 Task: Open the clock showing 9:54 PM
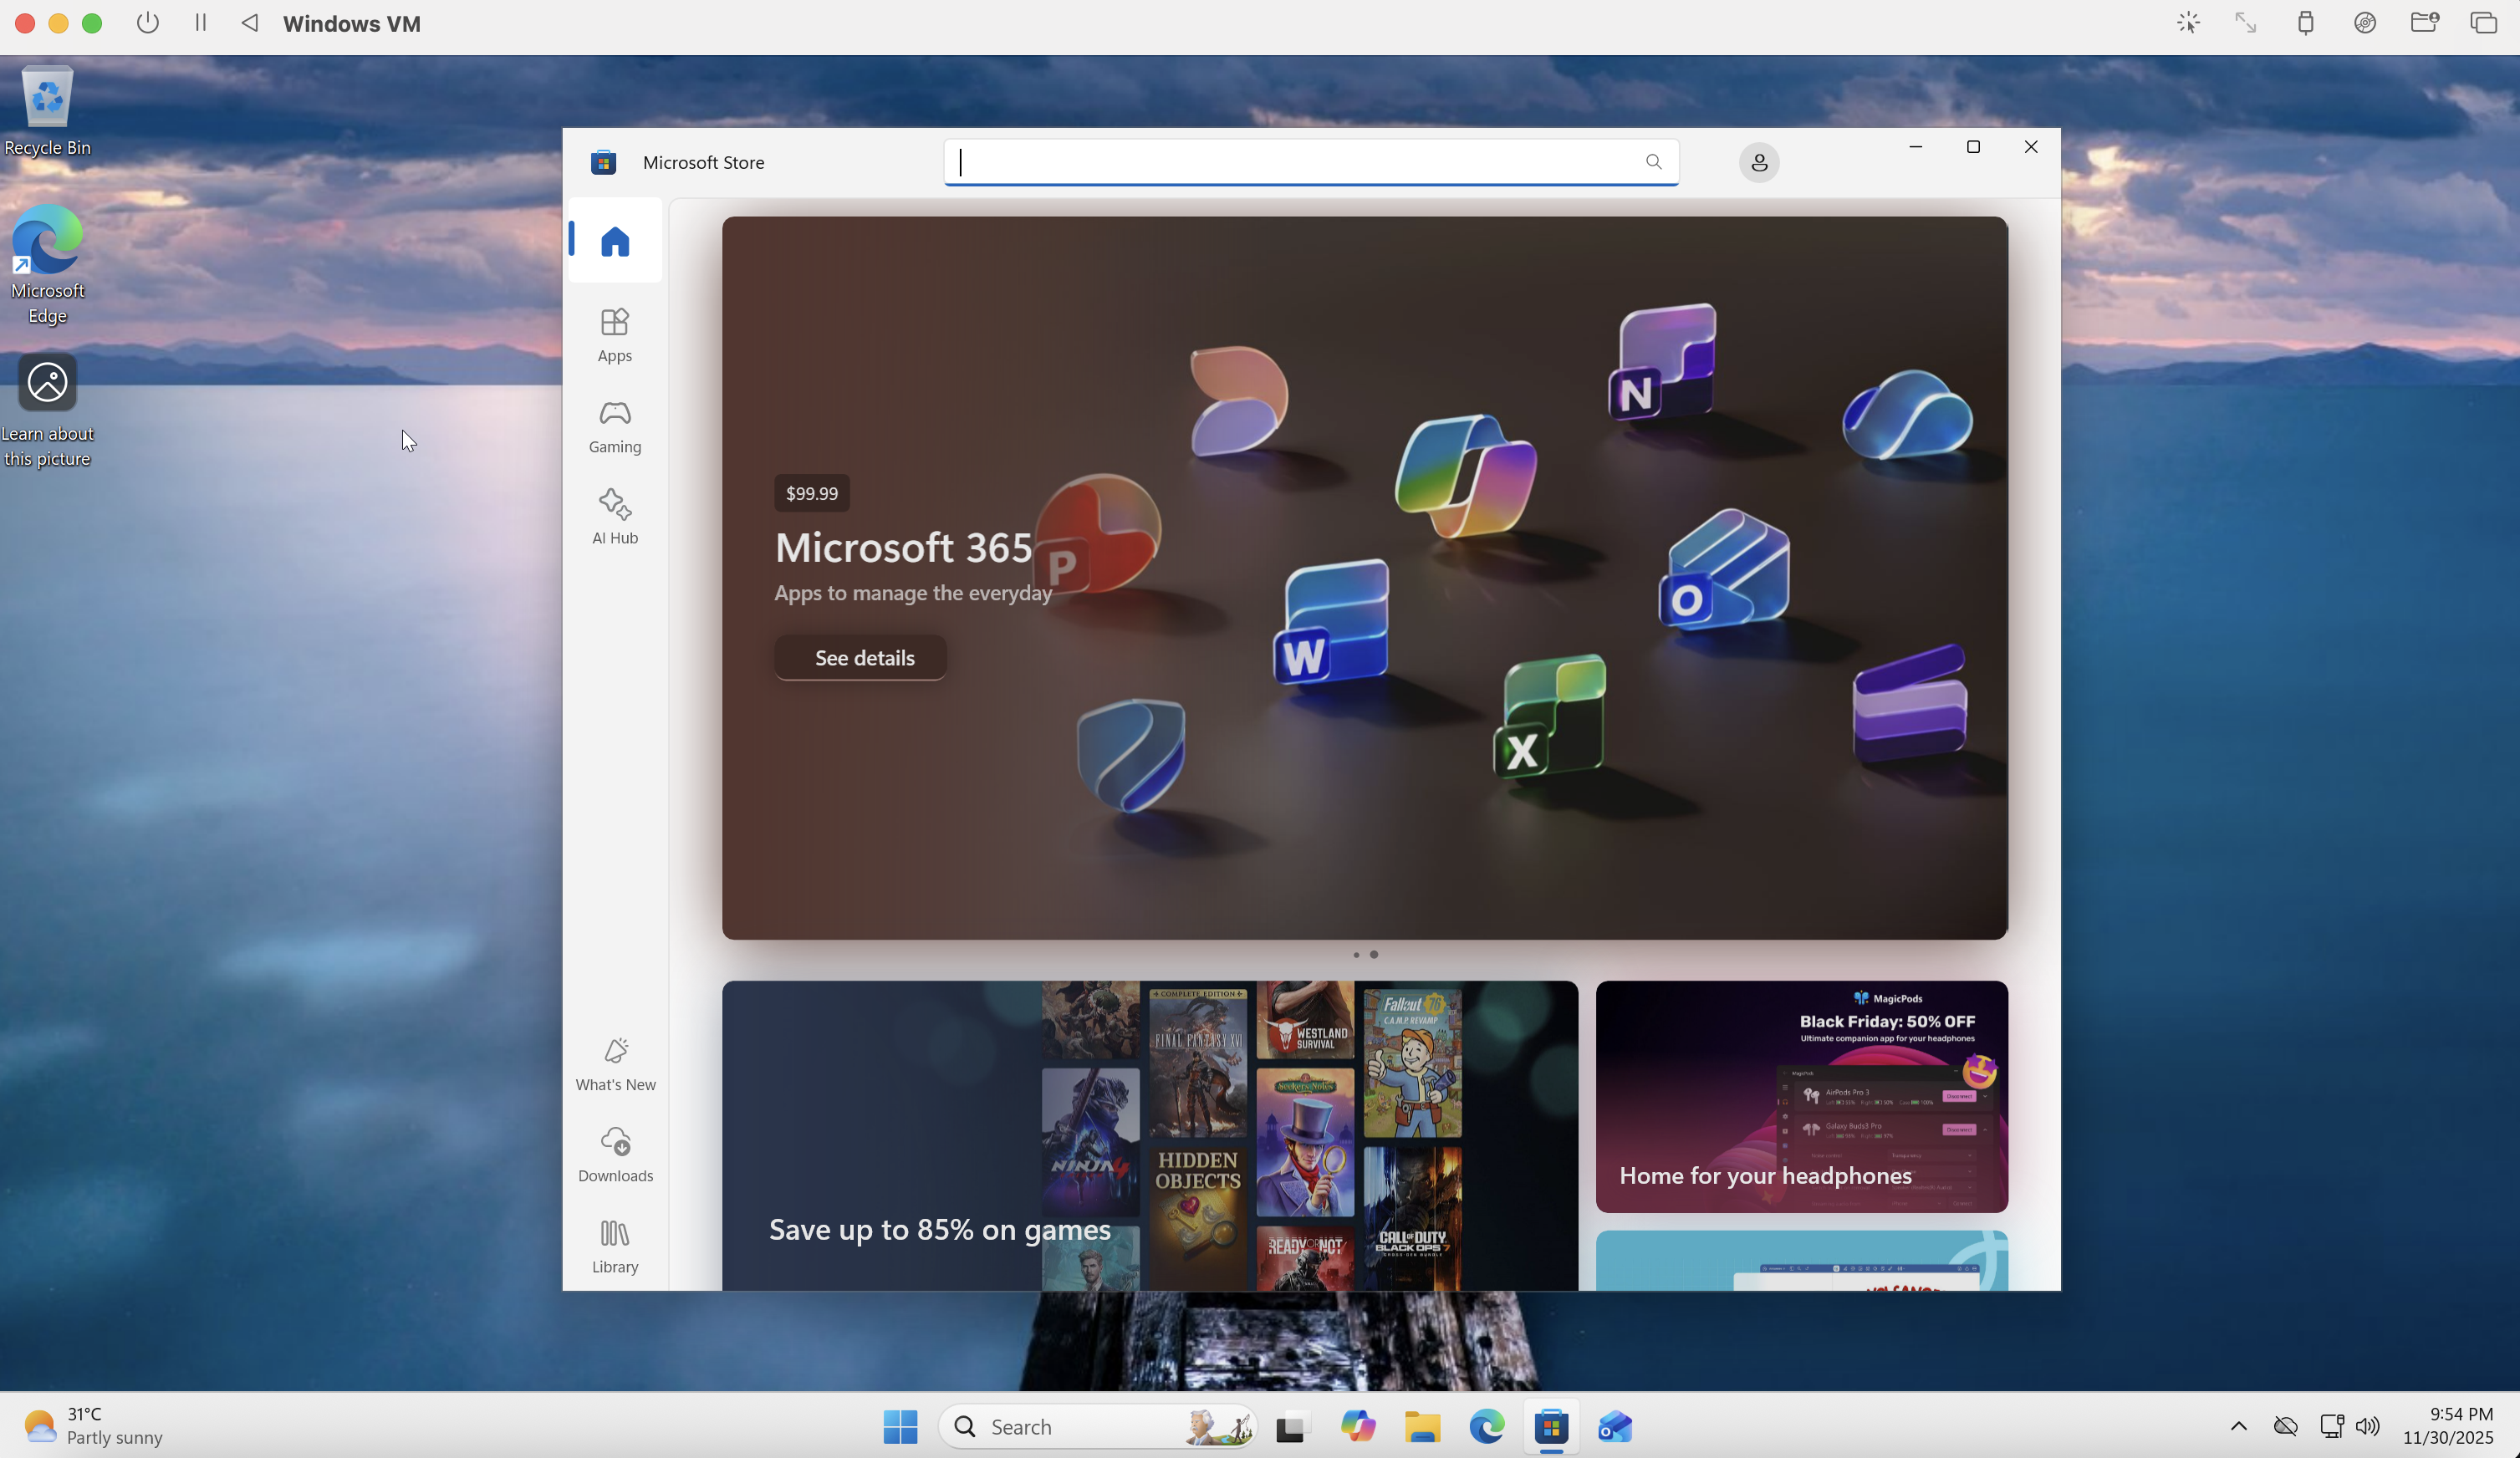[x=2447, y=1425]
